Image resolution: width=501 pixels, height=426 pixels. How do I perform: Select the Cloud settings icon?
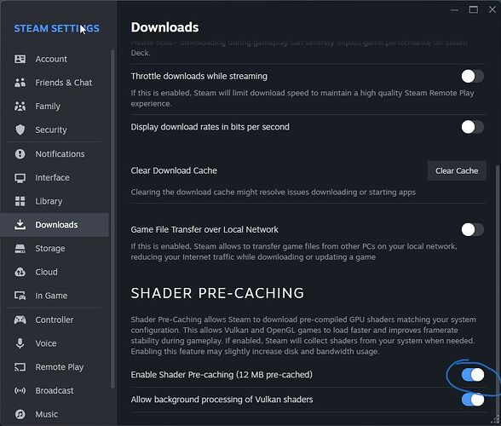click(20, 273)
